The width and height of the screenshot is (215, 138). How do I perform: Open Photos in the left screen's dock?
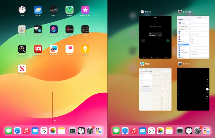pyautogui.click(x=53, y=131)
